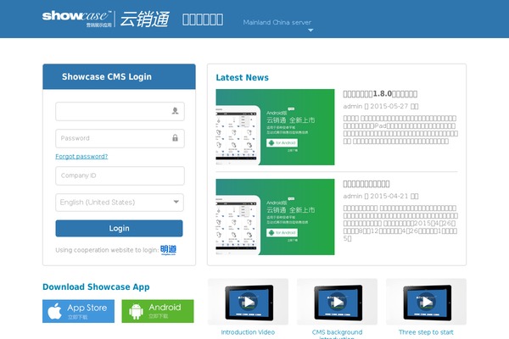Viewport: 509px width, 339px height.
Task: Open the news title dated 2015-04-21
Action: tap(366, 184)
